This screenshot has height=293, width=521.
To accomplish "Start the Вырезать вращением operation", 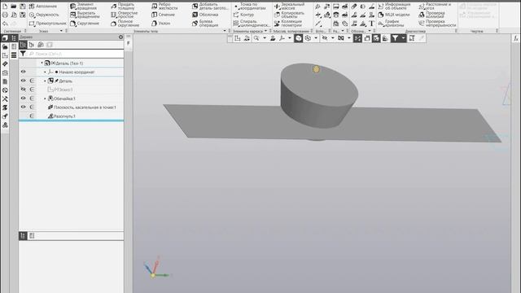I will [85, 15].
